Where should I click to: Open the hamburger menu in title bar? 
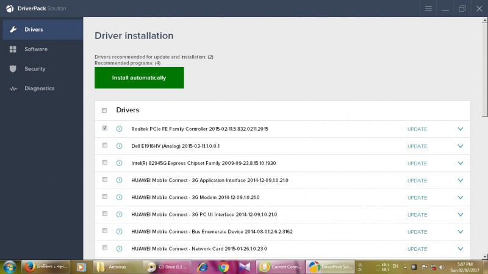429,9
